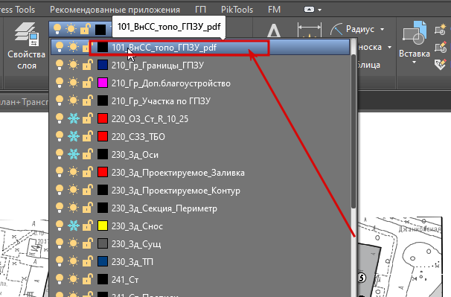Toggle bulb icon of 241_Ст layer
Viewport: 451px width, 297px height.
point(60,279)
